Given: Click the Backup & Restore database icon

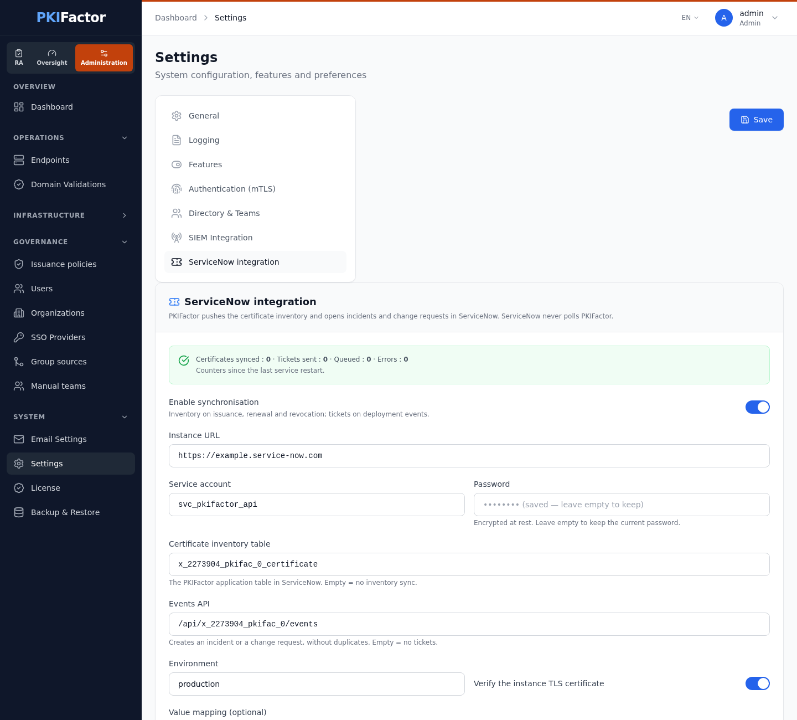Looking at the screenshot, I should click(x=19, y=512).
